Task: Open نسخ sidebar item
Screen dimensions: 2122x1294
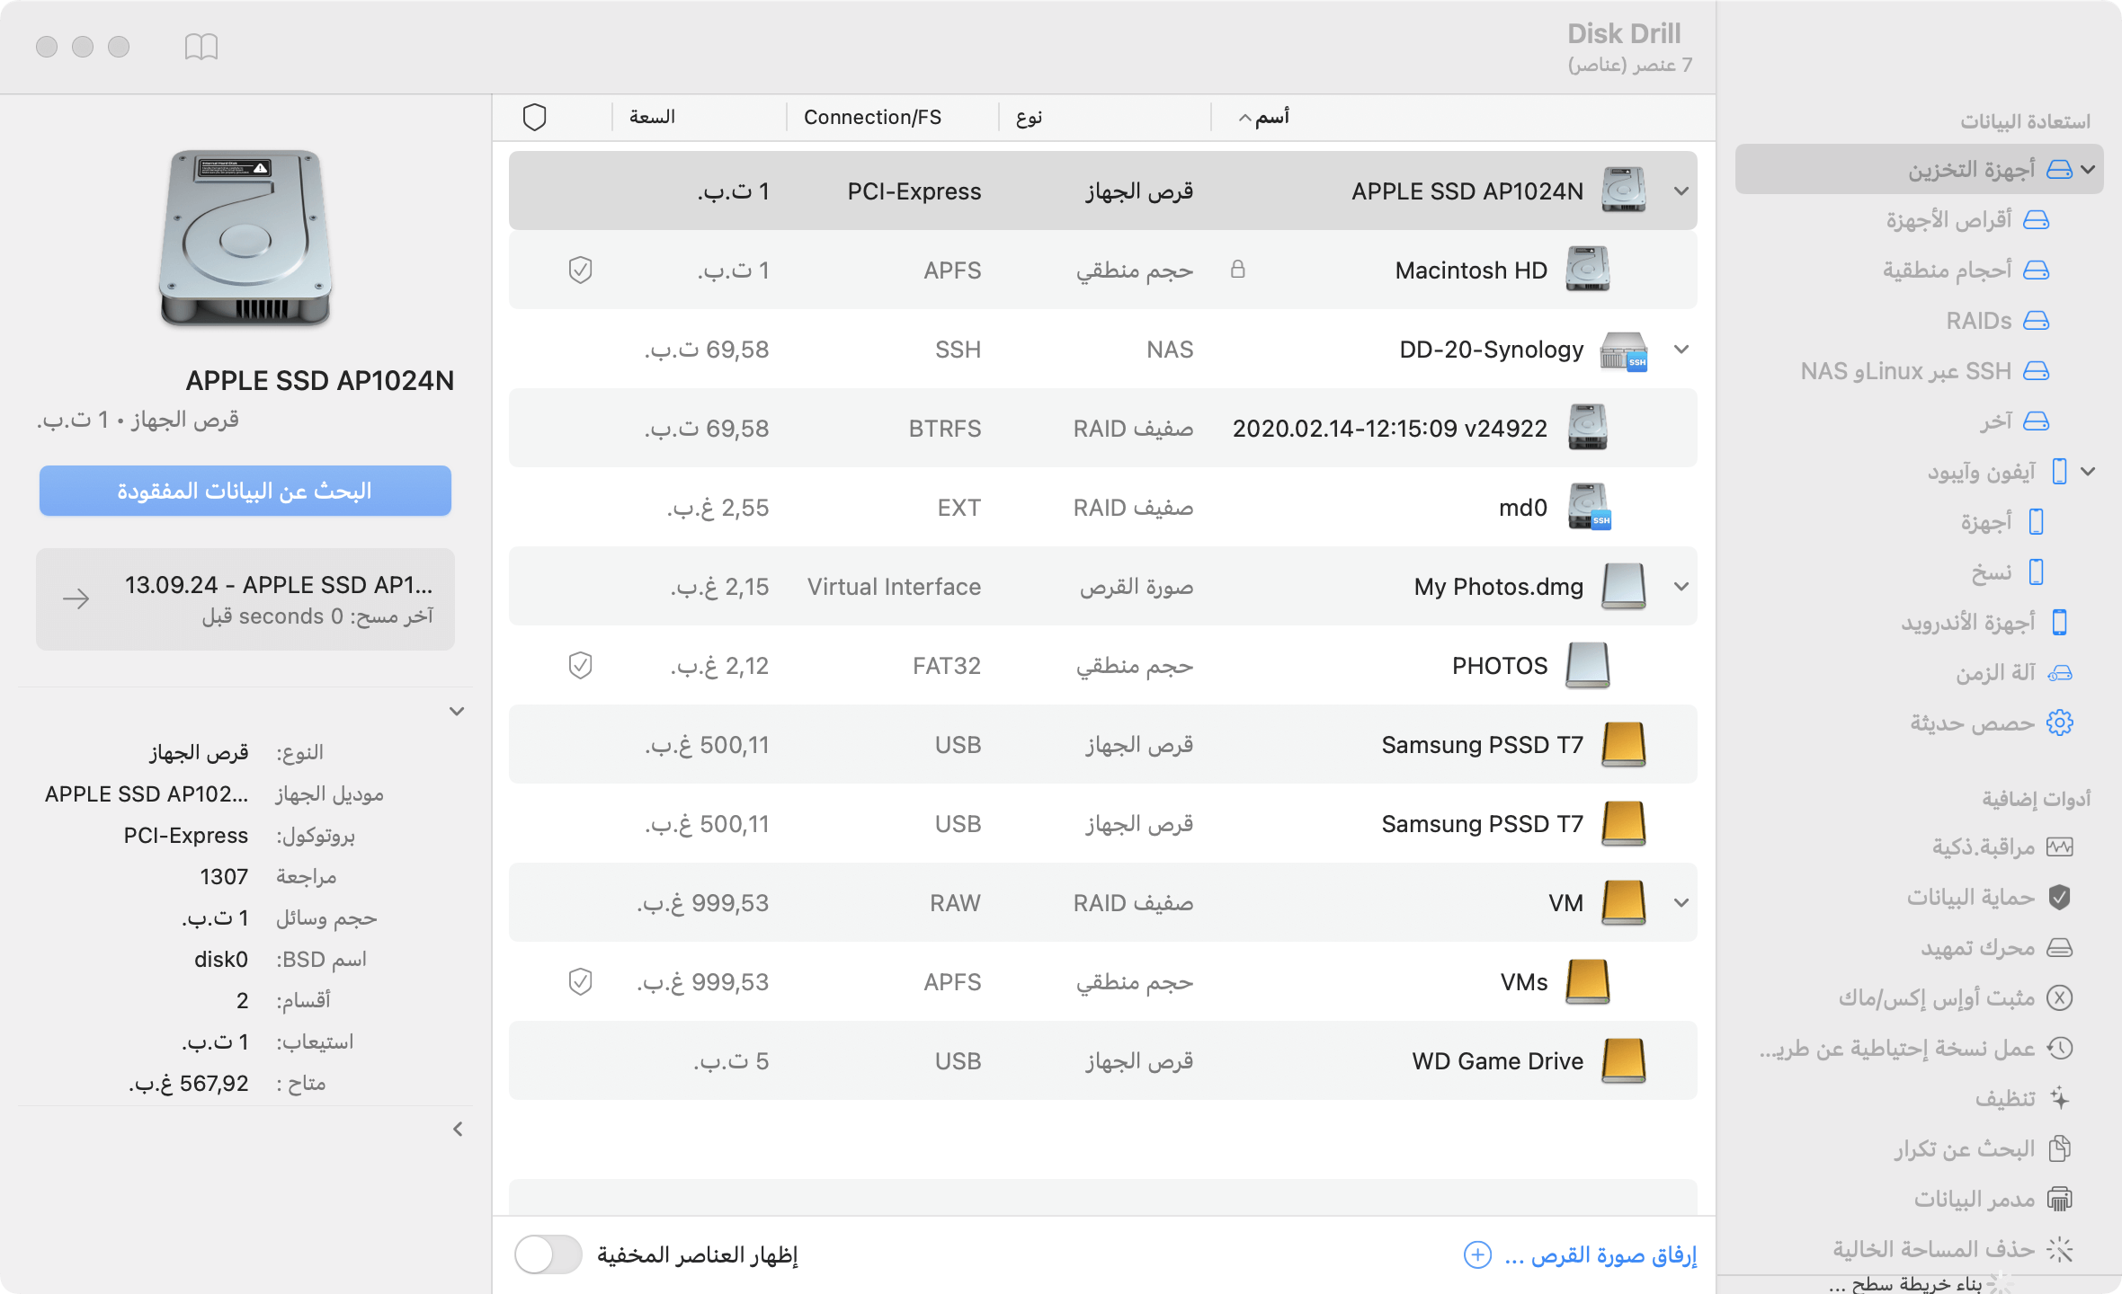Action: coord(2009,572)
